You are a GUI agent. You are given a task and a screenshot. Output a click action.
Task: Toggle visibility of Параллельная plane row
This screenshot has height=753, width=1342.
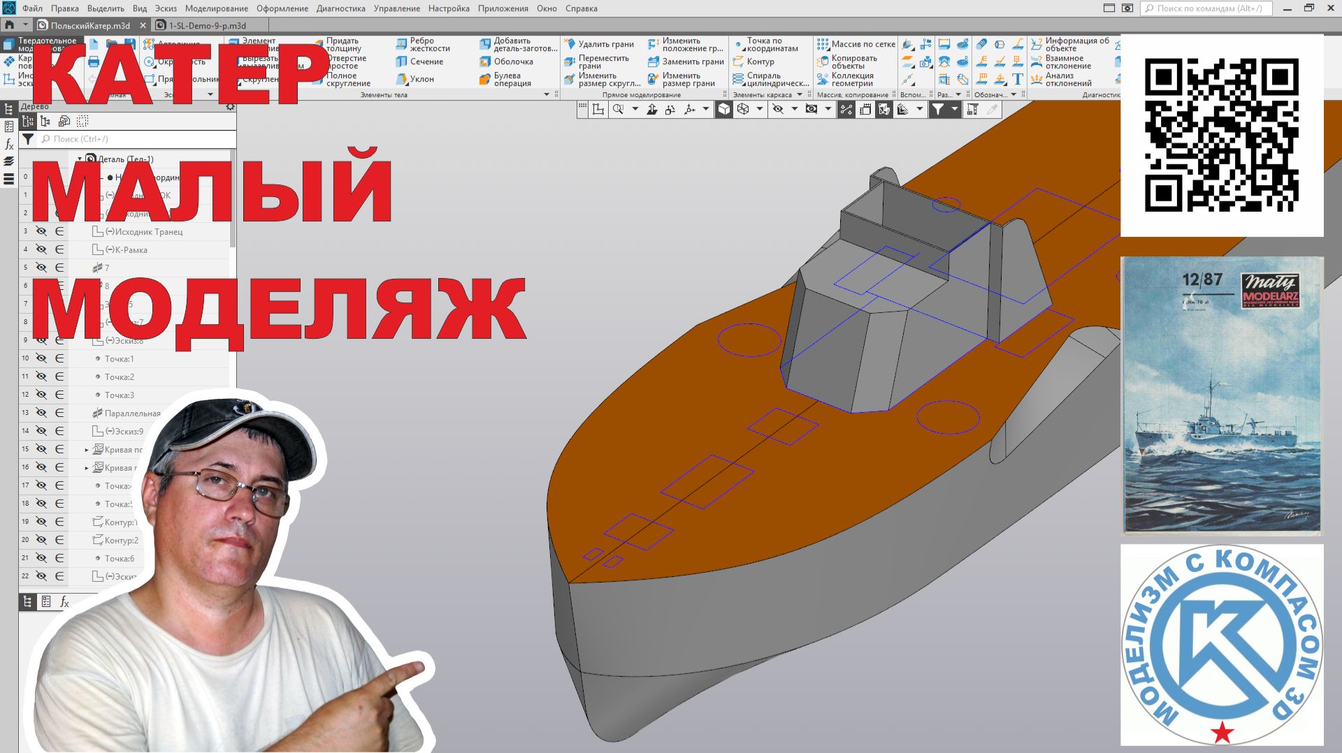click(41, 413)
